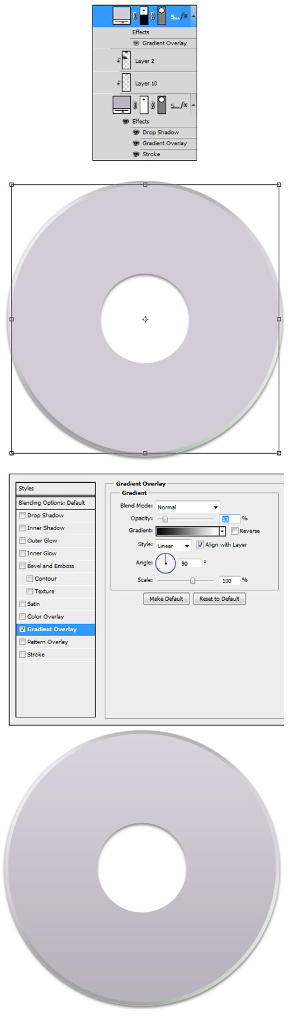
Task: Grab the top-left transform handle of the disc
Action: click(x=11, y=185)
